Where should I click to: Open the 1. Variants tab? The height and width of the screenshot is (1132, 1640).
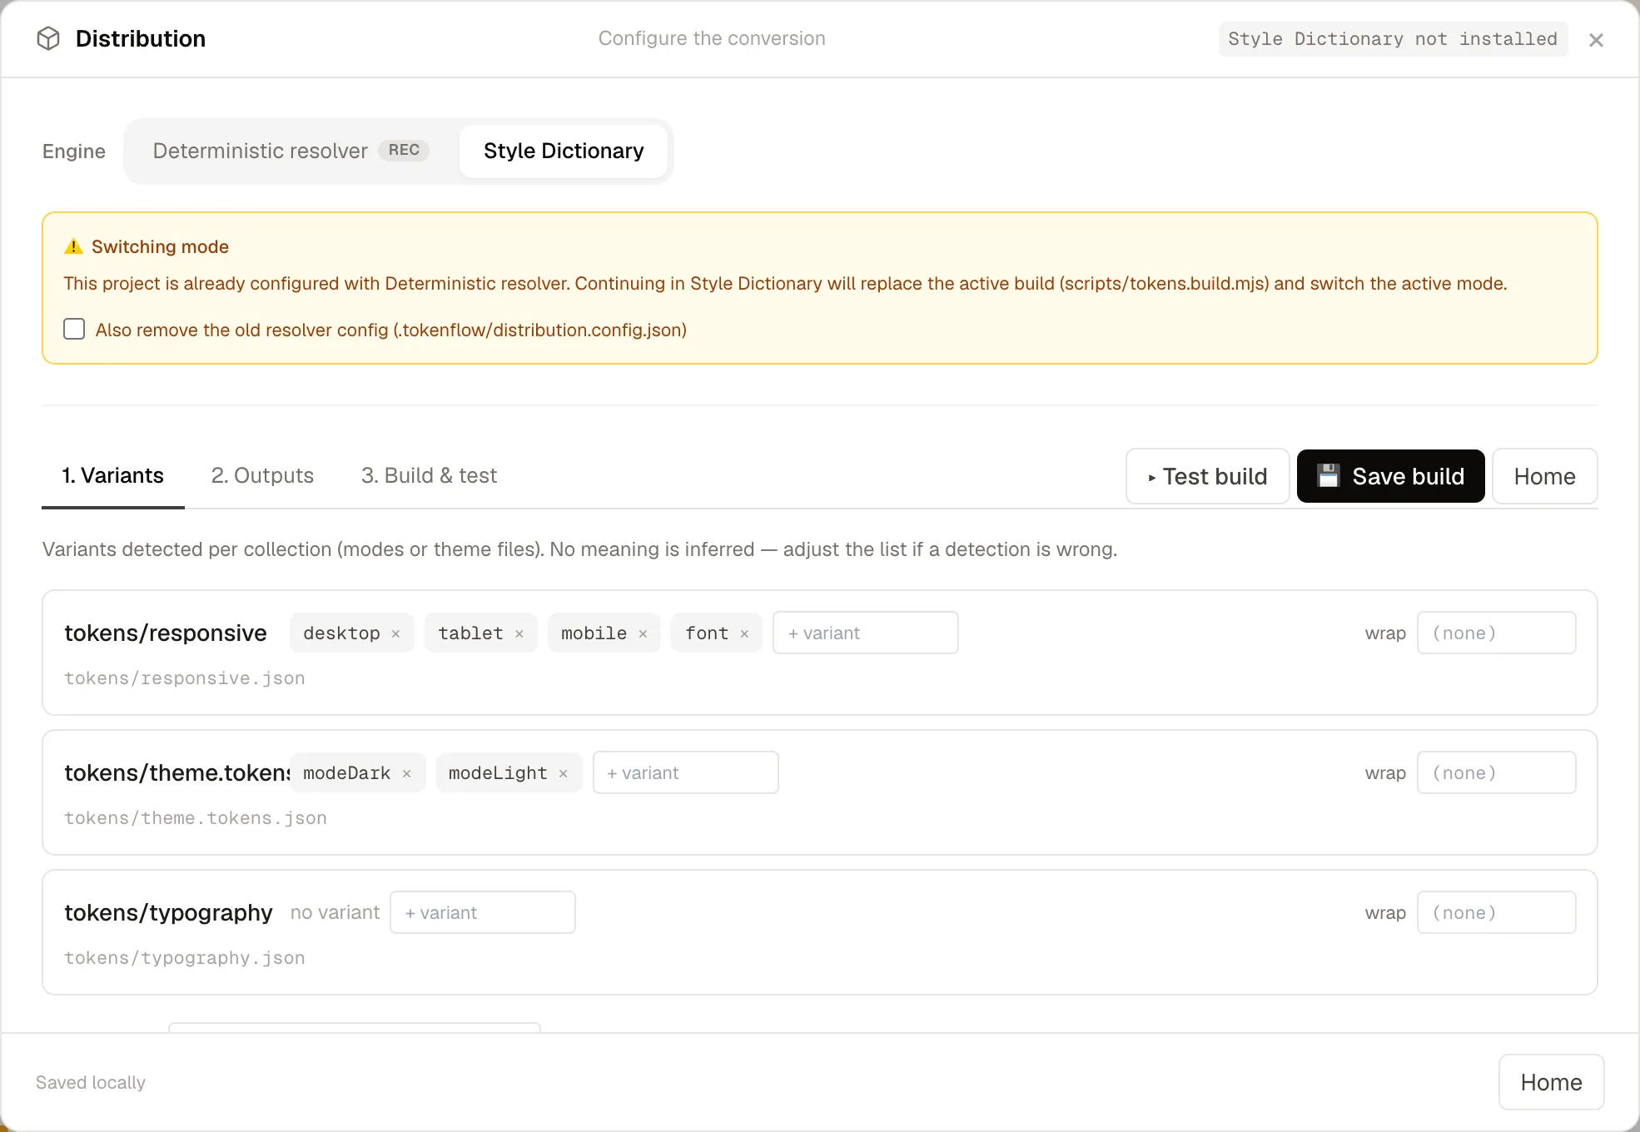coord(113,475)
